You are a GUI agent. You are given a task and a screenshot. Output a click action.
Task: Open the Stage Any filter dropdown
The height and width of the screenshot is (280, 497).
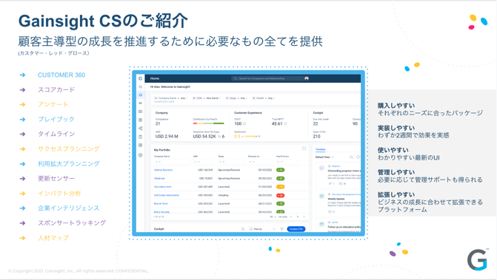(x=236, y=98)
